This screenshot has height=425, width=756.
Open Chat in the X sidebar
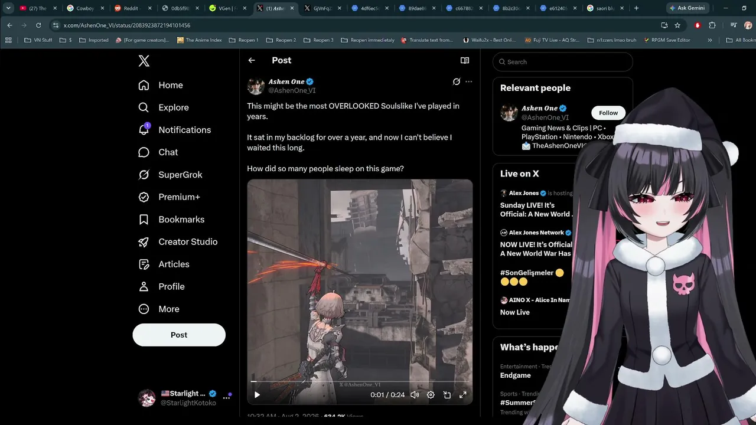click(158, 152)
